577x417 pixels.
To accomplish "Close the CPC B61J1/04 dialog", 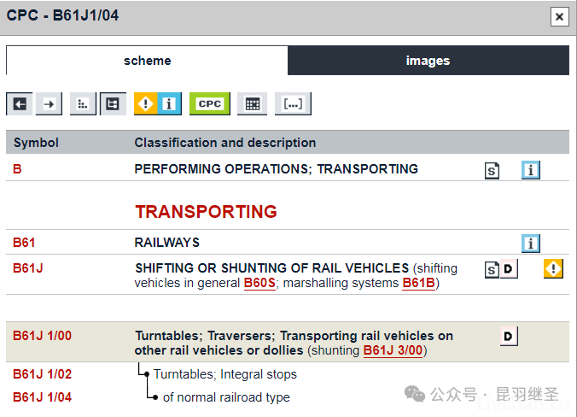I will [x=560, y=17].
